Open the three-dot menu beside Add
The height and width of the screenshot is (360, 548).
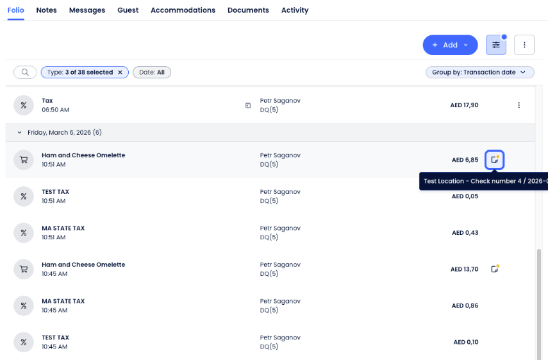pos(524,45)
